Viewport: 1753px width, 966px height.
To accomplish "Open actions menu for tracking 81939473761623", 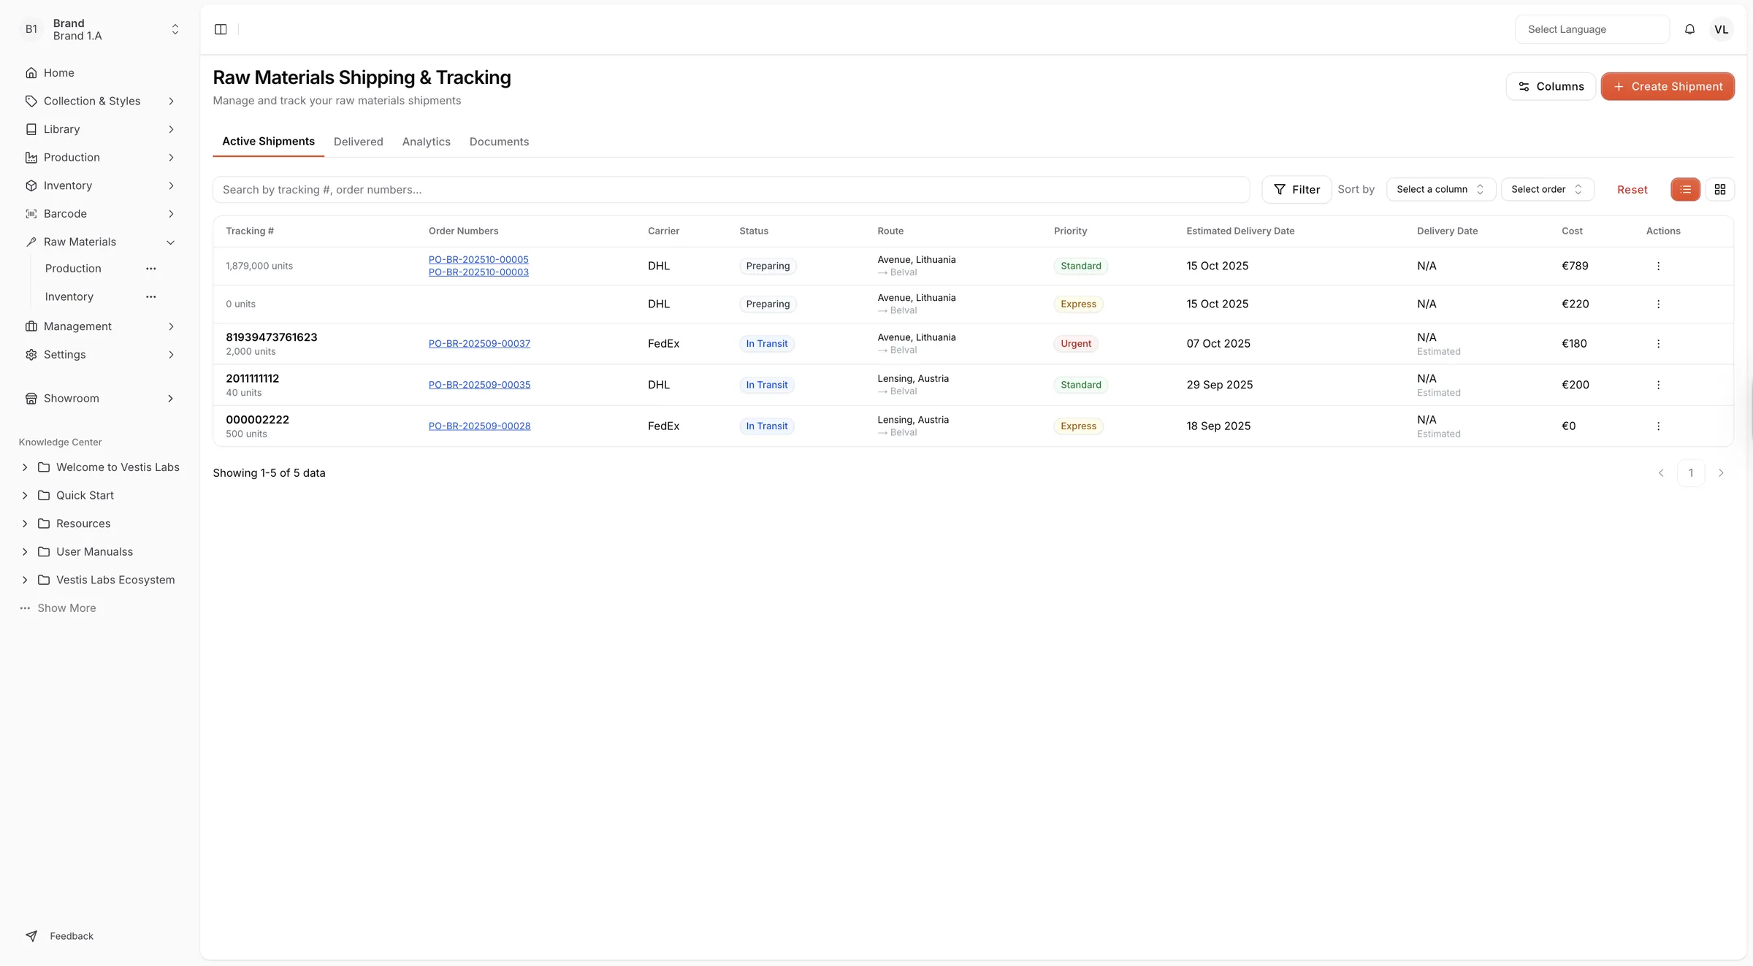I will point(1658,343).
